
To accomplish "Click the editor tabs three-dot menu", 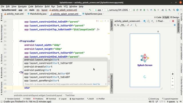I will click(x=178, y=14).
